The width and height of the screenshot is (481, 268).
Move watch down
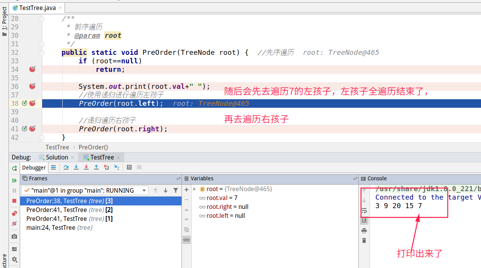(187, 219)
